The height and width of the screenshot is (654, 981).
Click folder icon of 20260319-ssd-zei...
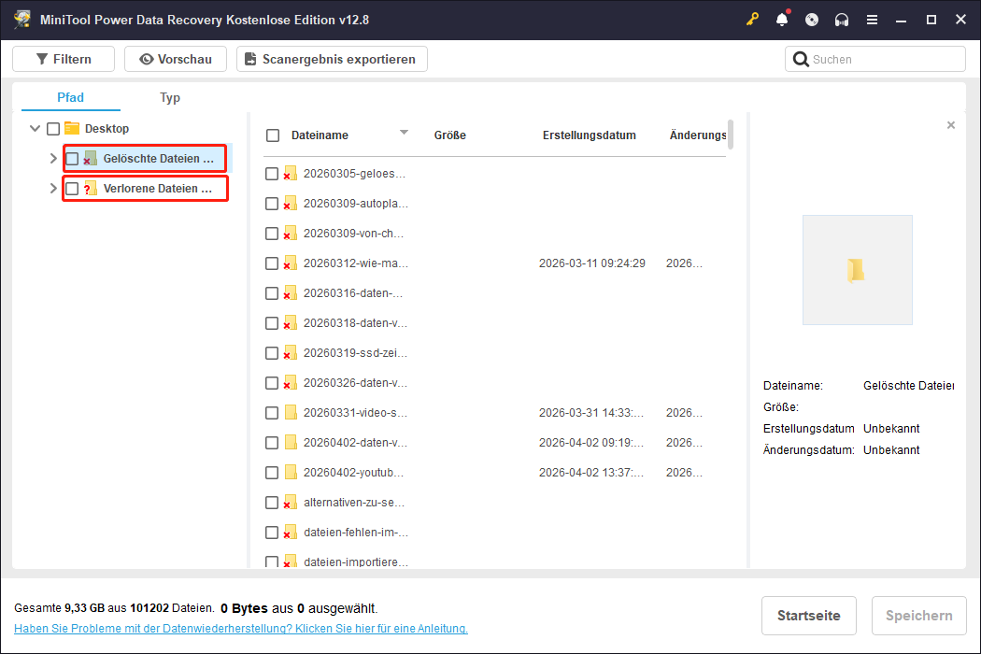tap(290, 353)
